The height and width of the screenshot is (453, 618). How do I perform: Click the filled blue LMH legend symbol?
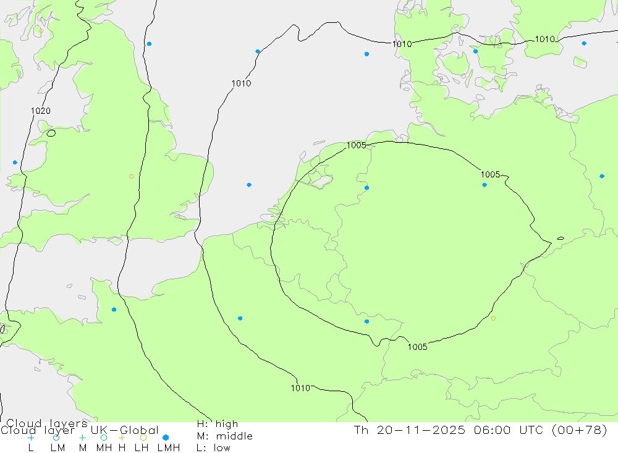(x=166, y=438)
